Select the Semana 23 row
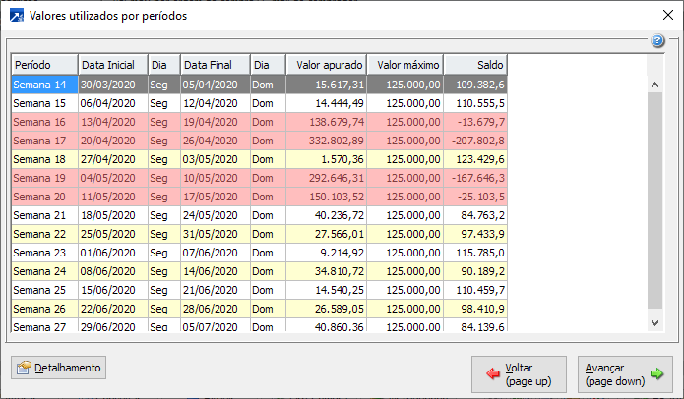The height and width of the screenshot is (399, 684). click(259, 254)
